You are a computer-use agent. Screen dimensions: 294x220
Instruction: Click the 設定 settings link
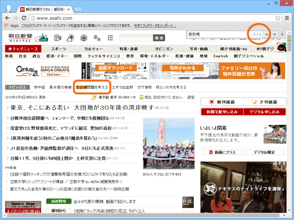(x=191, y=97)
